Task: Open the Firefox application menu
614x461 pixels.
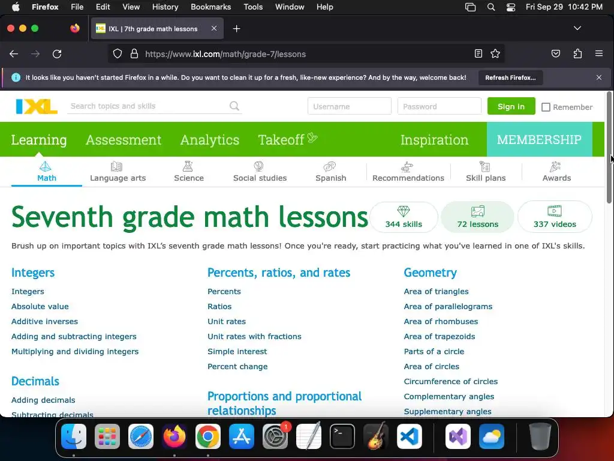Action: 599,53
